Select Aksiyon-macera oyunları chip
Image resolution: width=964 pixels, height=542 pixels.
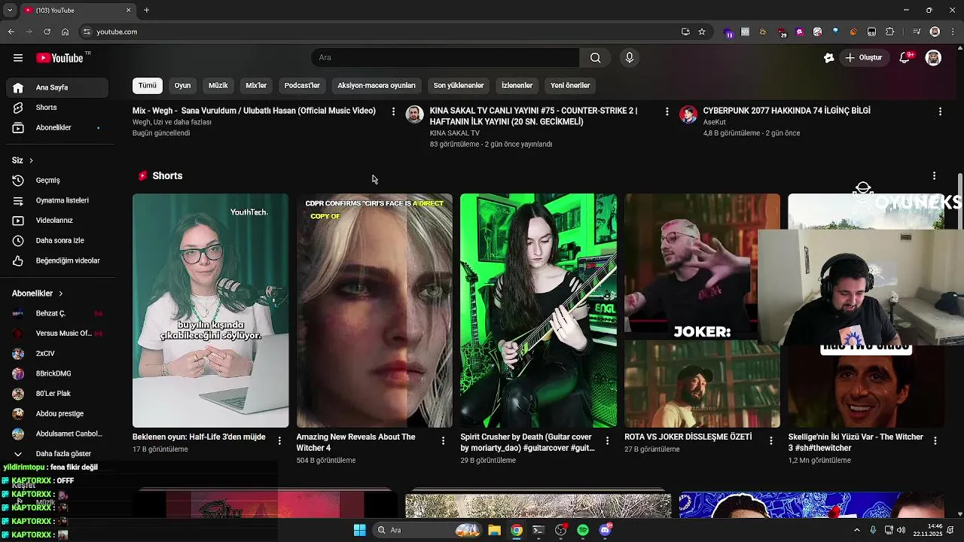[377, 86]
